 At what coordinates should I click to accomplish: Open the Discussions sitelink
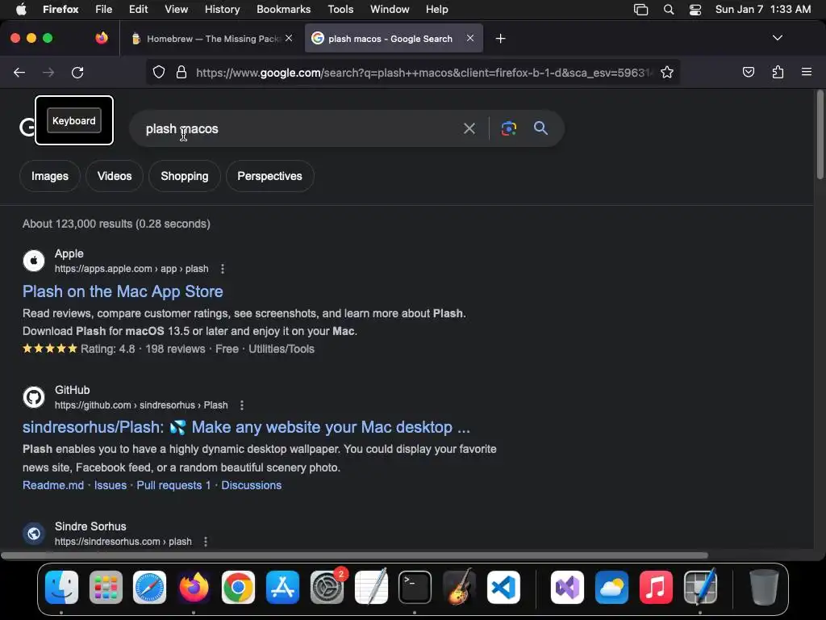tap(252, 485)
